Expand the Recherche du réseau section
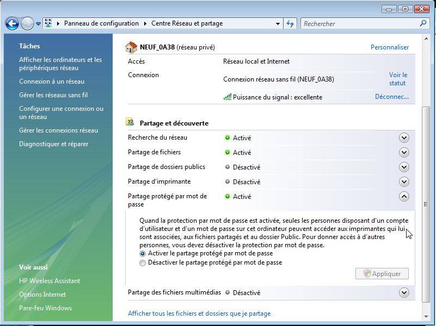The height and width of the screenshot is (326, 436). pos(404,138)
